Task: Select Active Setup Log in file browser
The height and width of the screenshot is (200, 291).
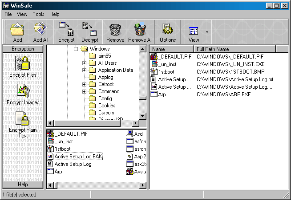Action: [x=69, y=164]
